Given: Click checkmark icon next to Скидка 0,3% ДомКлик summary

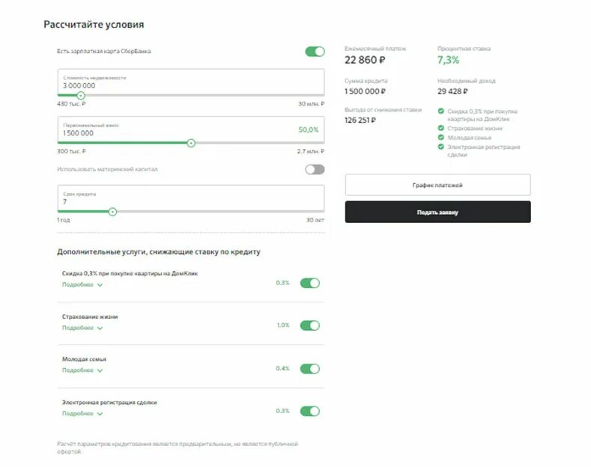Looking at the screenshot, I should point(440,111).
